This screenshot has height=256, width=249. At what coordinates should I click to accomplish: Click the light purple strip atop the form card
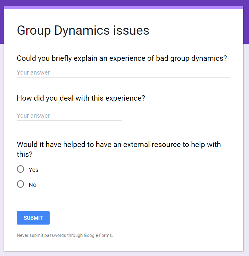pos(124,8)
